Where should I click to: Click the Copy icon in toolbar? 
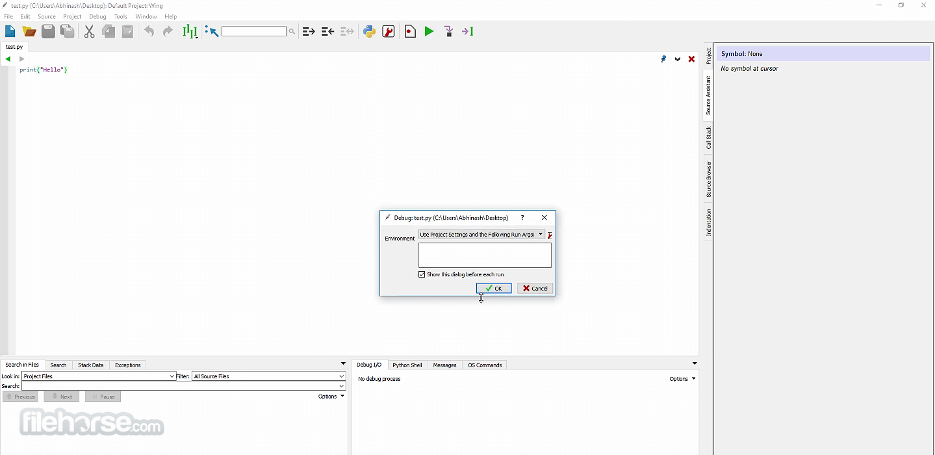point(109,31)
